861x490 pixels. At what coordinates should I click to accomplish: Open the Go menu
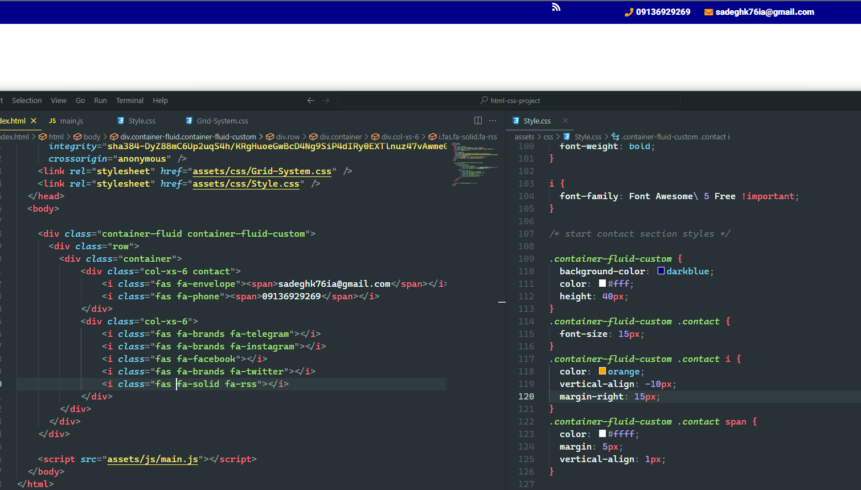(80, 101)
